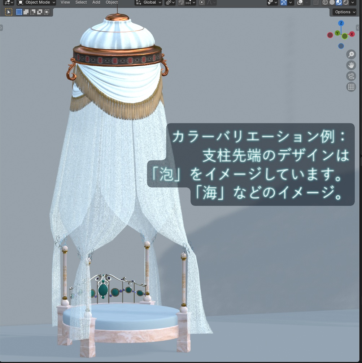
Task: Enable proportional editing
Action: tap(202, 3)
